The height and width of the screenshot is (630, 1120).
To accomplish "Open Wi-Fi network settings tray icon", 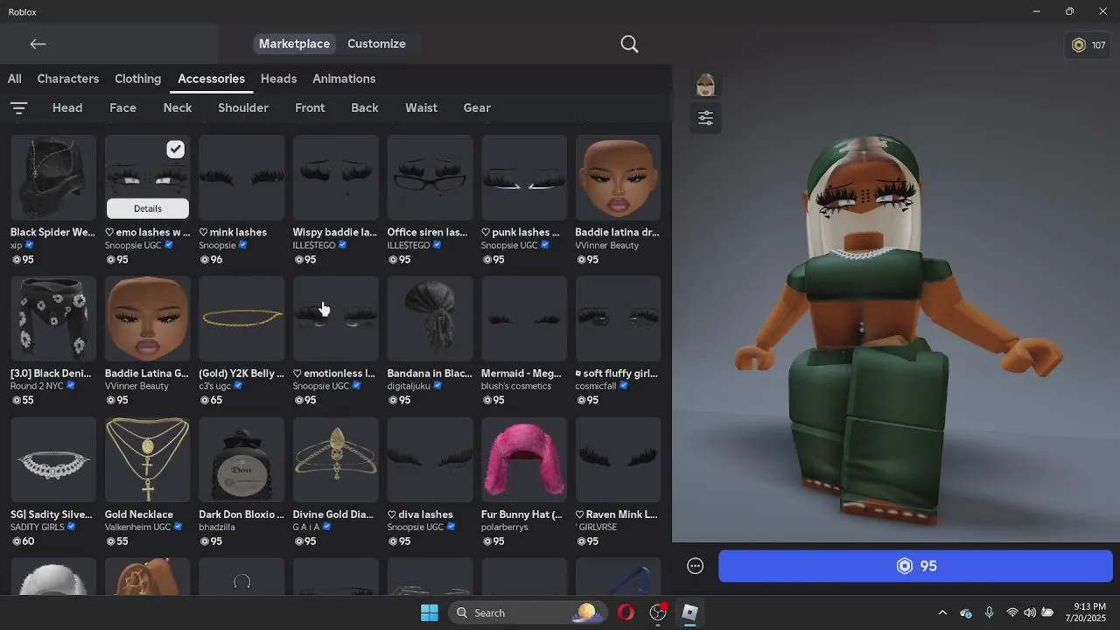I will pos(1012,612).
